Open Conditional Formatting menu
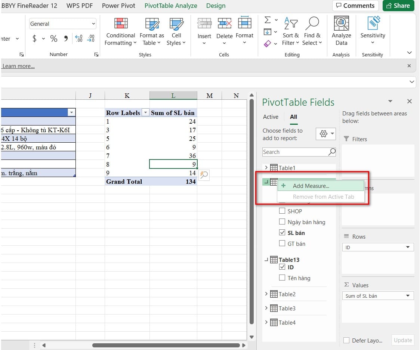420x350 pixels. click(x=121, y=32)
